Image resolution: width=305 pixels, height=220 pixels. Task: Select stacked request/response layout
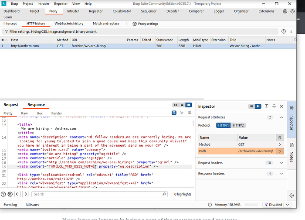tap(182, 105)
